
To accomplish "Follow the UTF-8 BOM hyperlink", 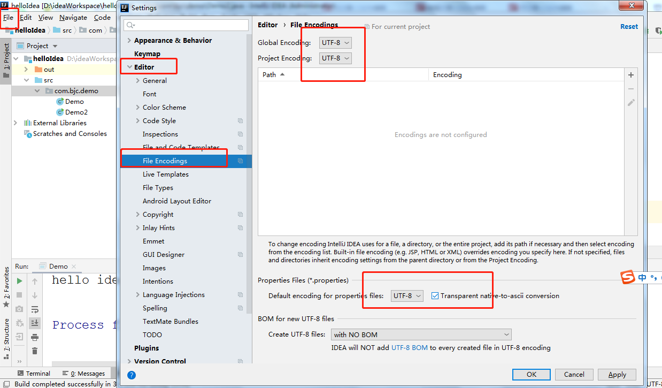I will click(410, 348).
